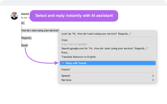Open David's profile avatar photo

[14, 16]
